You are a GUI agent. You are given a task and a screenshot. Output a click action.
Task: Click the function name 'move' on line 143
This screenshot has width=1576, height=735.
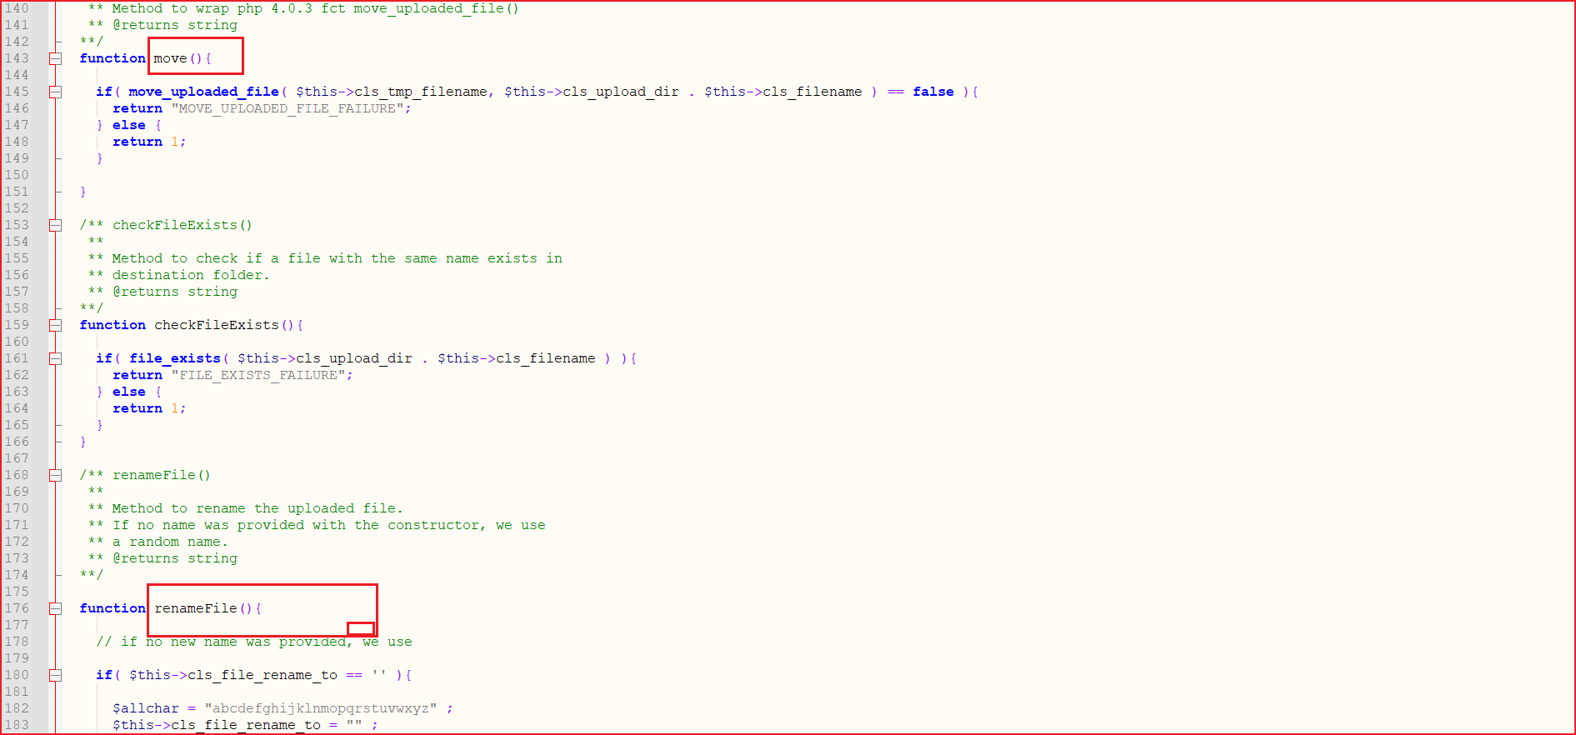click(x=170, y=58)
